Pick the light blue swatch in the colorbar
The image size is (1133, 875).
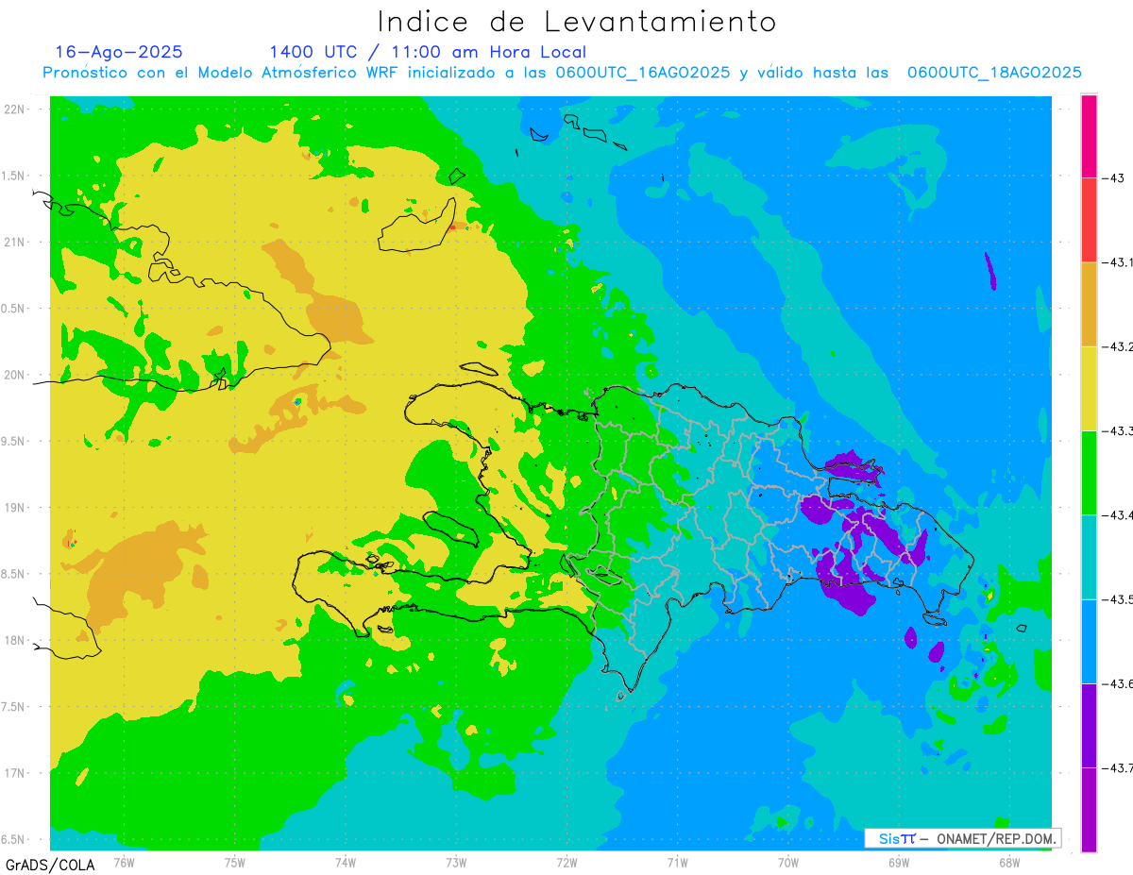pos(1089,641)
